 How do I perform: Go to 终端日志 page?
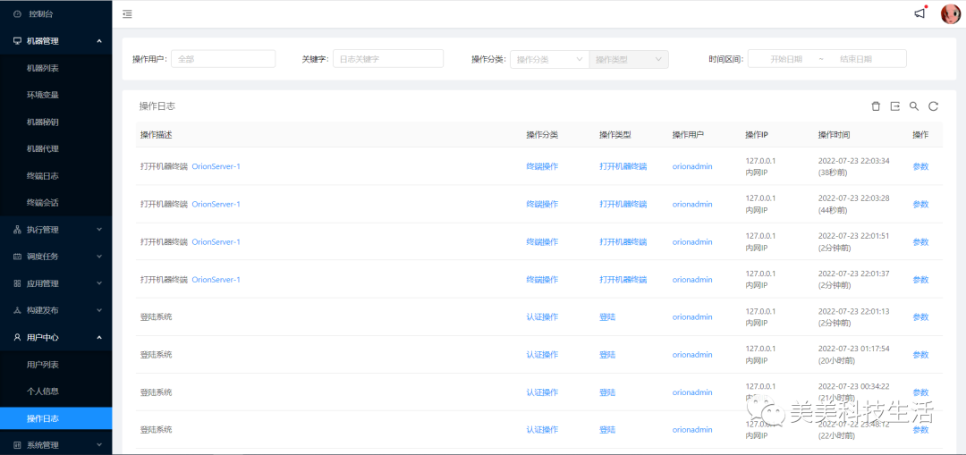(56, 175)
